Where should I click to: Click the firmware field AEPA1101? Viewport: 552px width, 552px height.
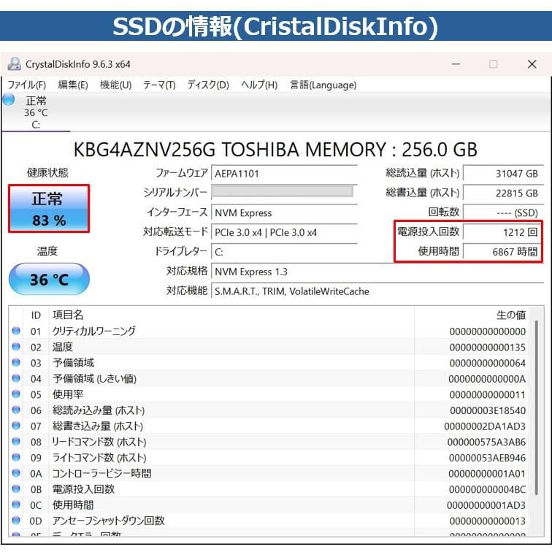pyautogui.click(x=284, y=174)
